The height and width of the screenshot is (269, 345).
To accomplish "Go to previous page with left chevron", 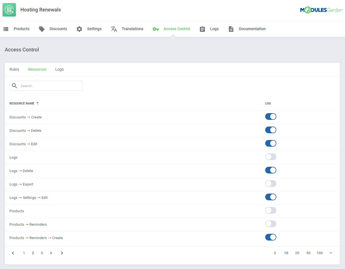I will pos(13,253).
